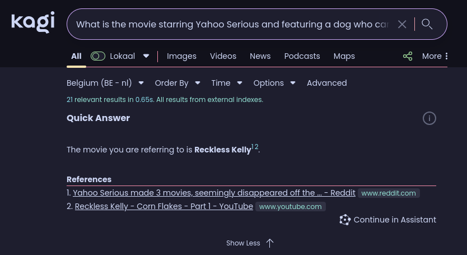The width and height of the screenshot is (467, 255).
Task: Open the Reckless Kelly YouTube reference link
Action: click(164, 206)
